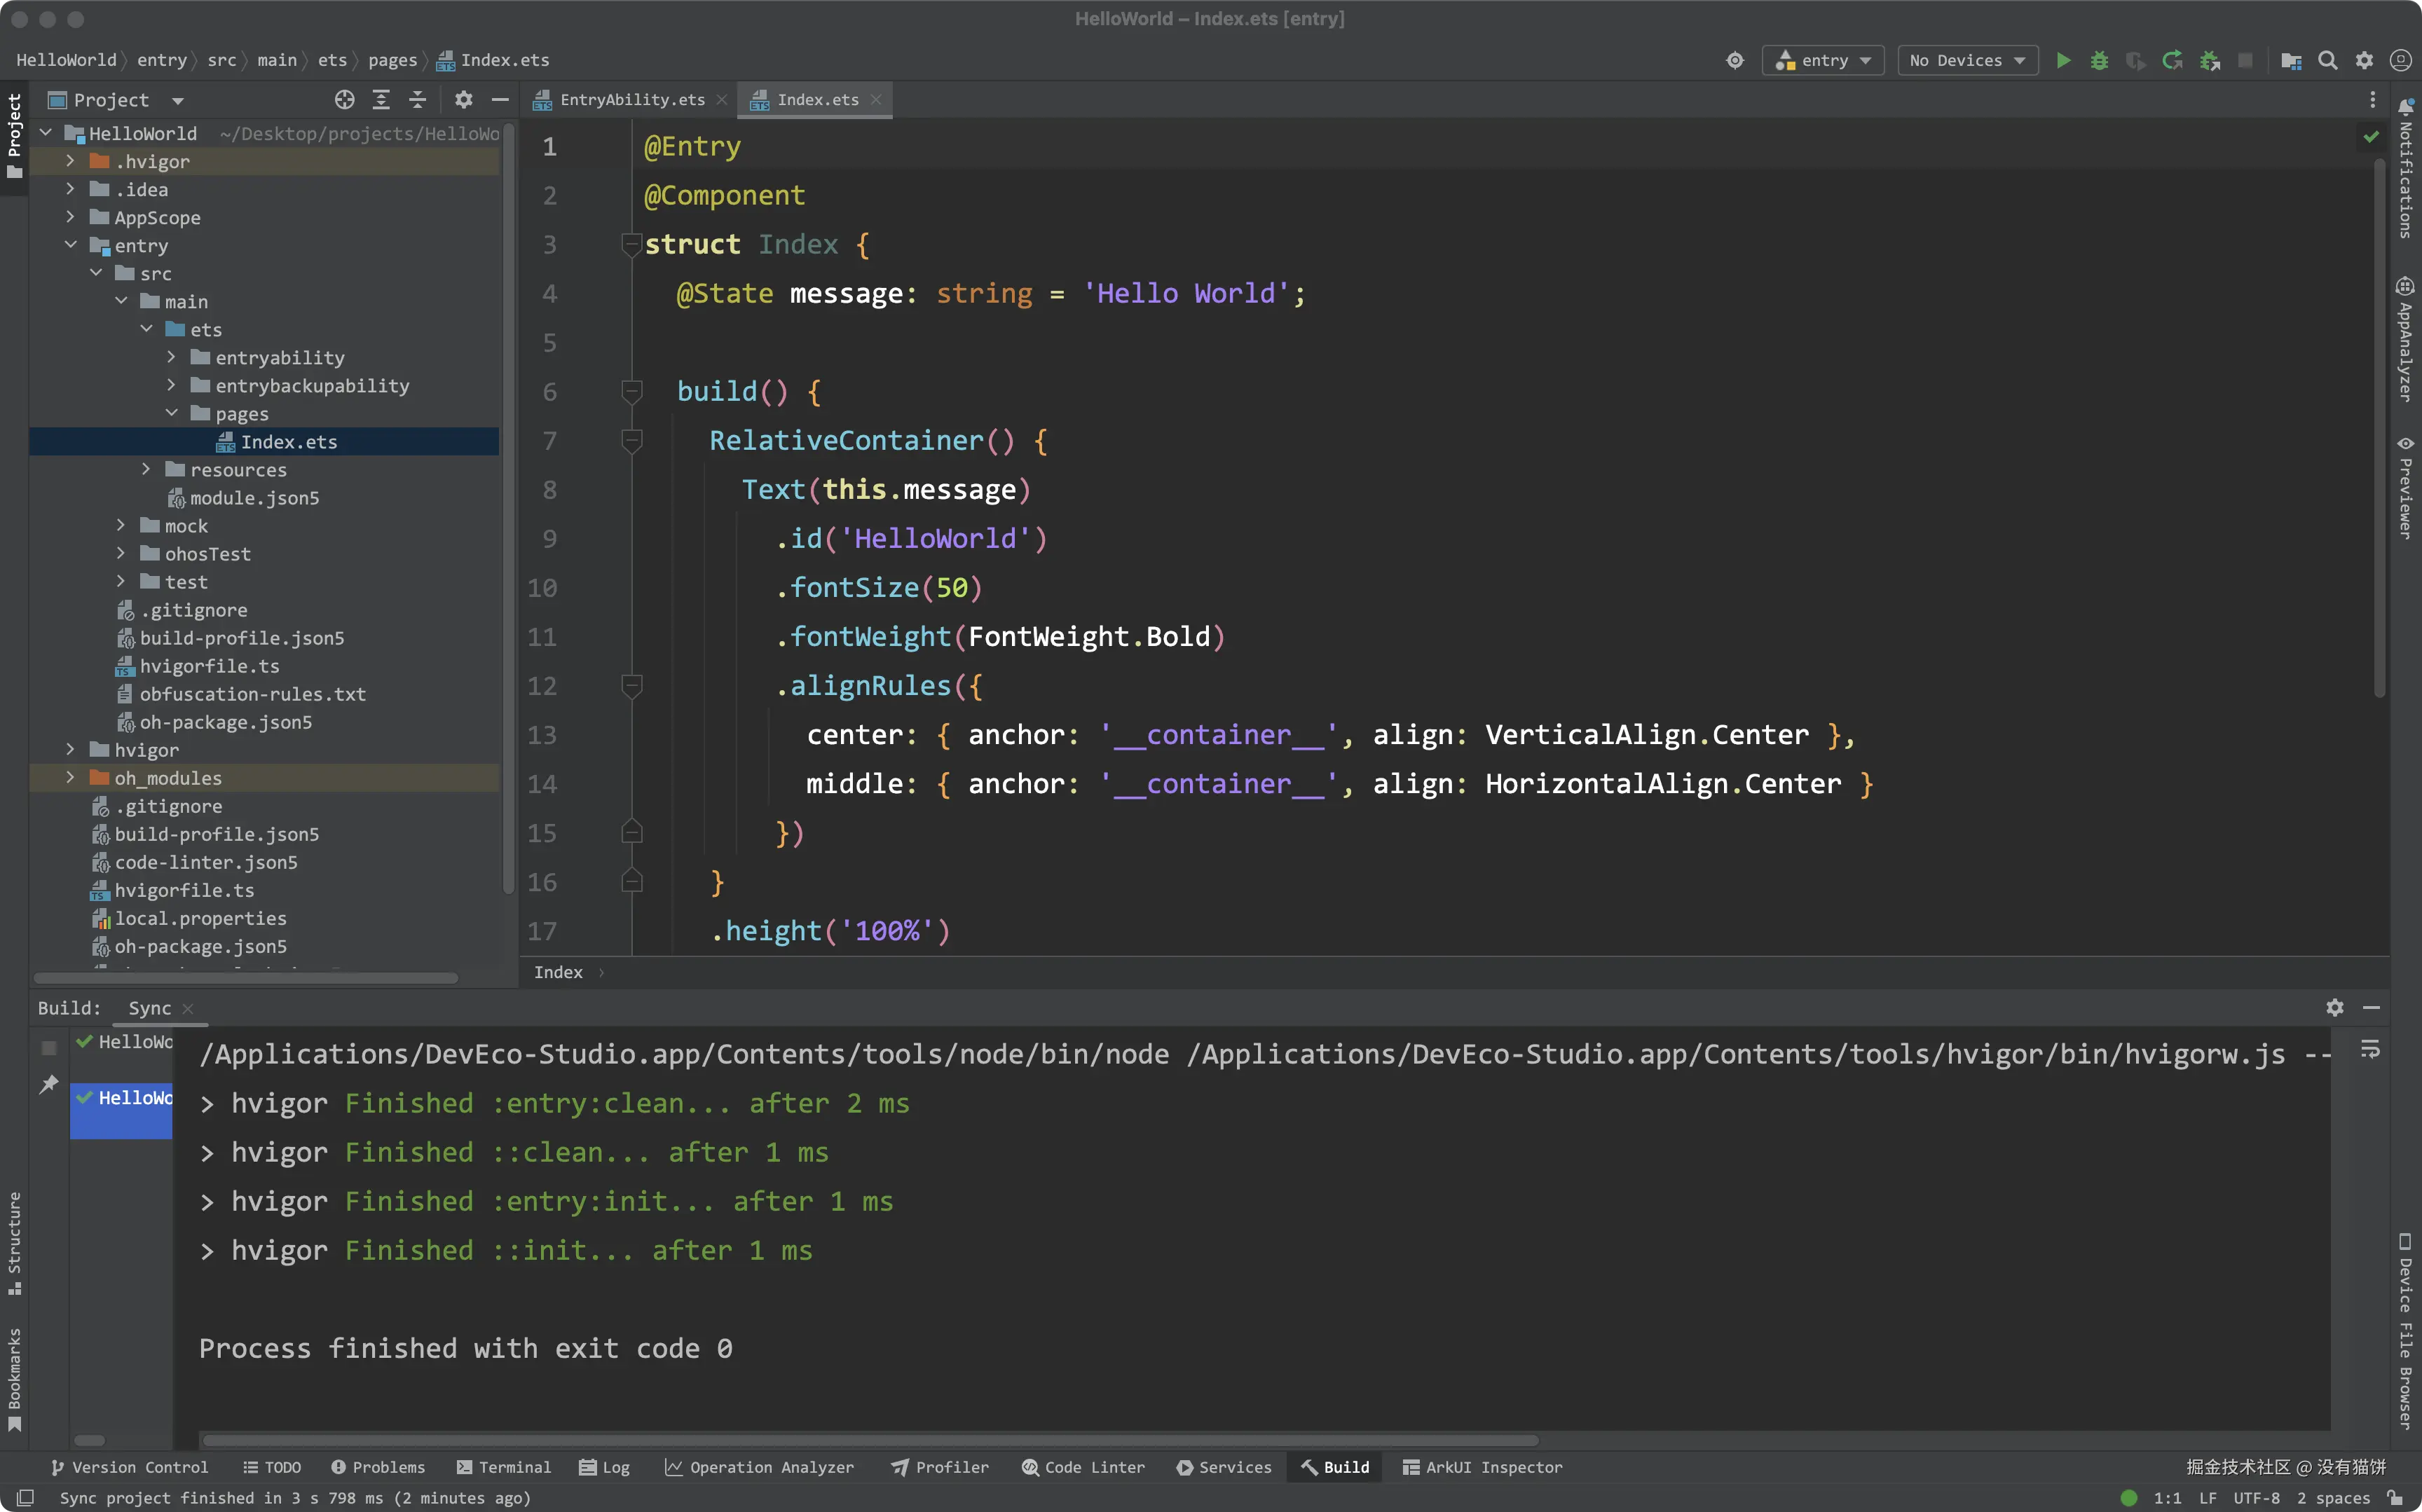2422x1512 pixels.
Task: Open the Problems tool window
Action: pyautogui.click(x=379, y=1468)
